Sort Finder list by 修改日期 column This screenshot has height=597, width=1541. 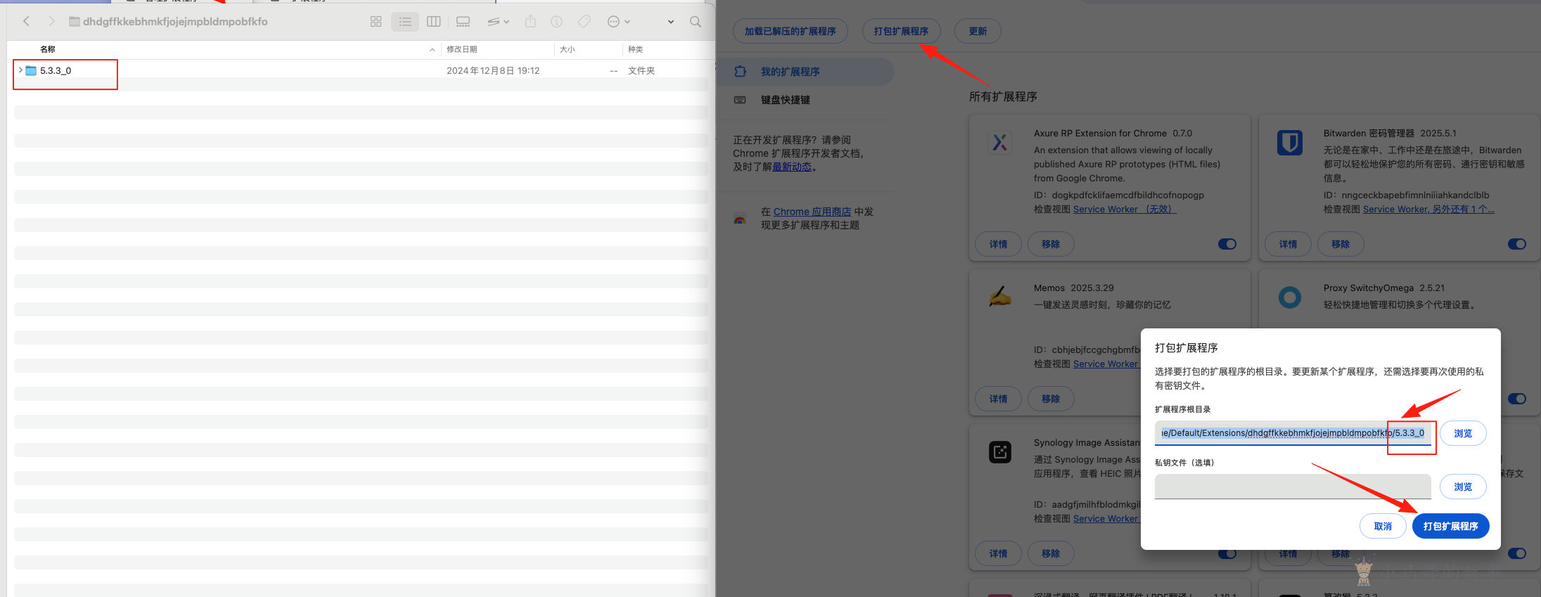(x=462, y=49)
